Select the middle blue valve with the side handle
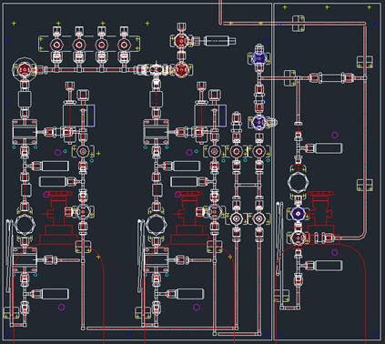 point(258,122)
